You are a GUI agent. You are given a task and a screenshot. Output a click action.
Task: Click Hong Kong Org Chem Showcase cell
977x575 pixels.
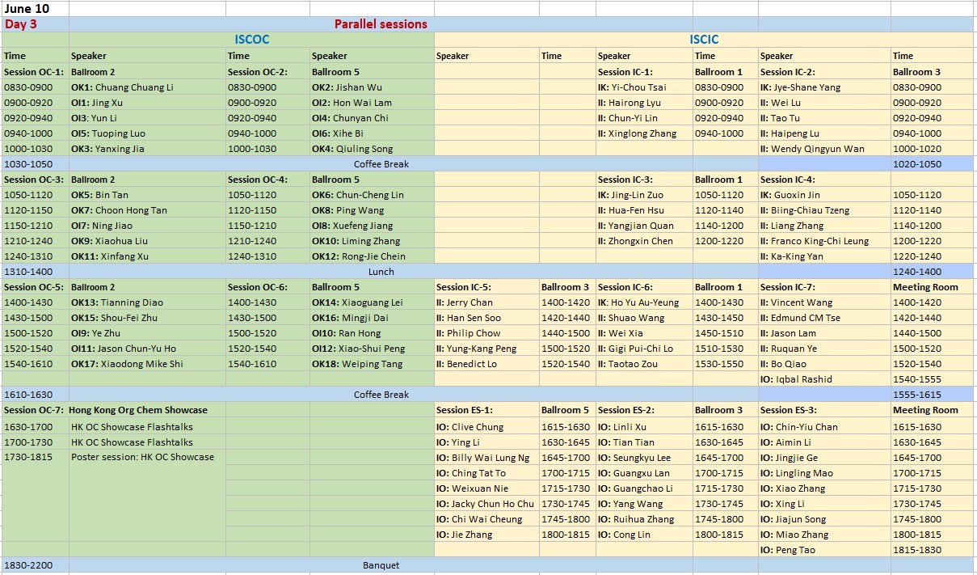click(147, 410)
